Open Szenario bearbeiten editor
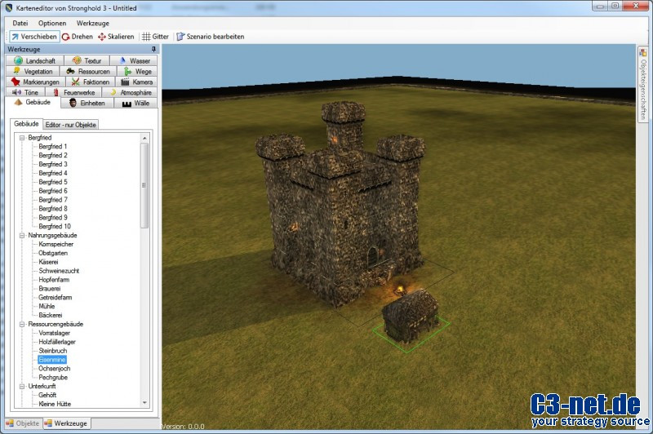The width and height of the screenshot is (653, 434). click(x=211, y=37)
